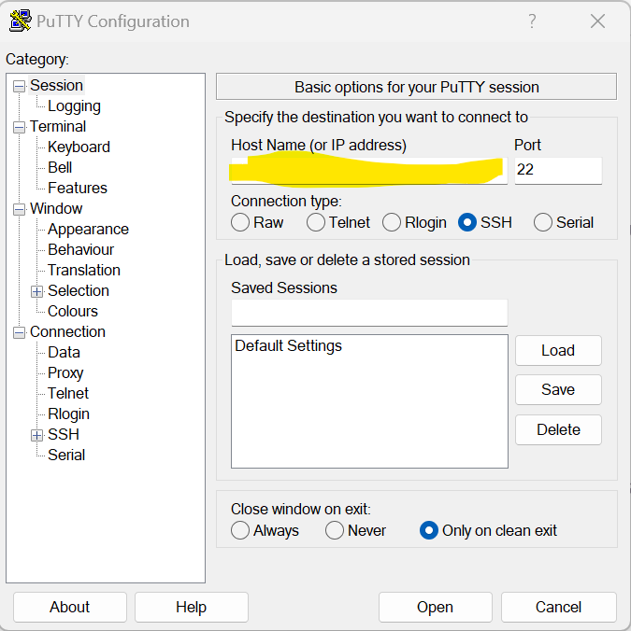This screenshot has width=631, height=631.
Task: Click the Port field showing 22
Action: click(x=558, y=171)
